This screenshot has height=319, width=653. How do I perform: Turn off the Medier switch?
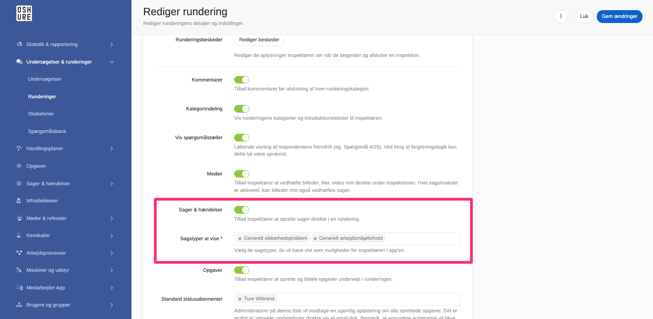[x=241, y=174]
